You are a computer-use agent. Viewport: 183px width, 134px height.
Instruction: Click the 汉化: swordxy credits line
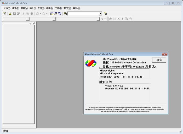129,67
